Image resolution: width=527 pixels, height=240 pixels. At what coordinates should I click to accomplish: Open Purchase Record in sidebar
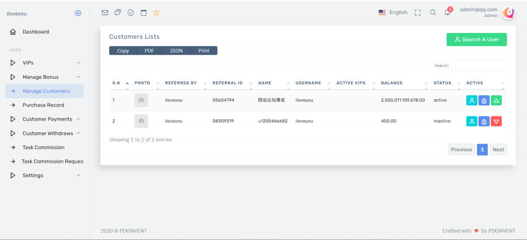(43, 105)
